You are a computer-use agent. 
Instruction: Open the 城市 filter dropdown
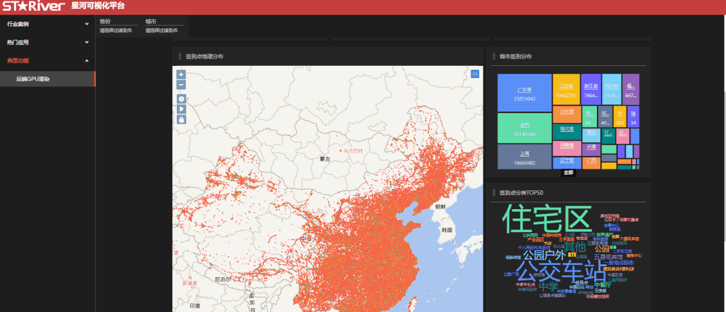(x=162, y=30)
